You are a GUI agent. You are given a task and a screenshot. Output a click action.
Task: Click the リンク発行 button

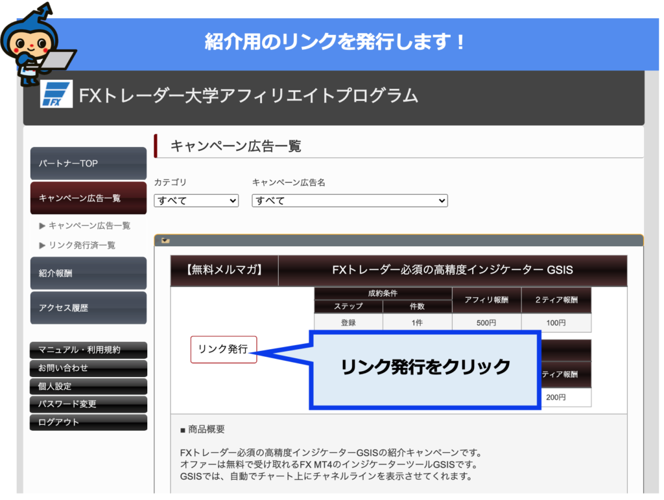pyautogui.click(x=224, y=349)
